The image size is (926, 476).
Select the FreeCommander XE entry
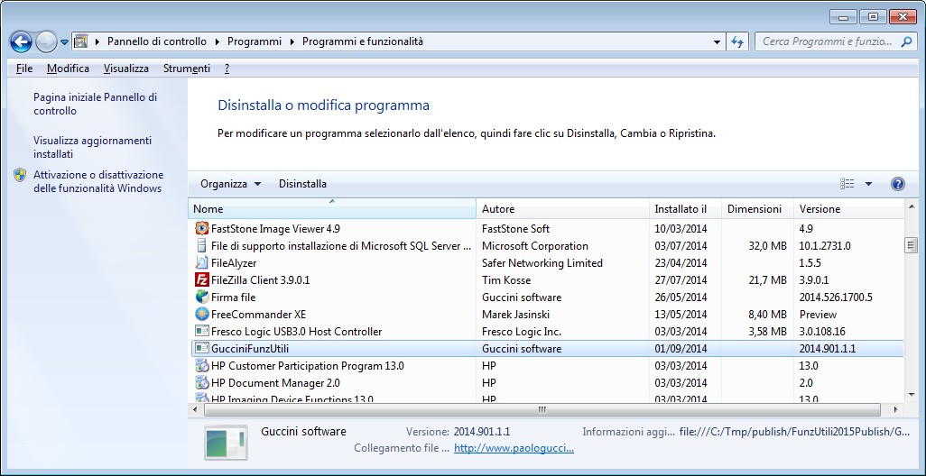(x=546, y=314)
